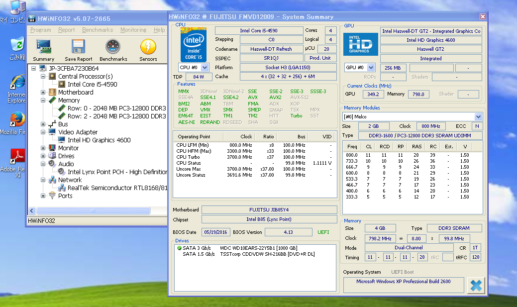Click green SATA 3 Gb/s drive status icon
The width and height of the screenshot is (517, 307).
(x=179, y=248)
